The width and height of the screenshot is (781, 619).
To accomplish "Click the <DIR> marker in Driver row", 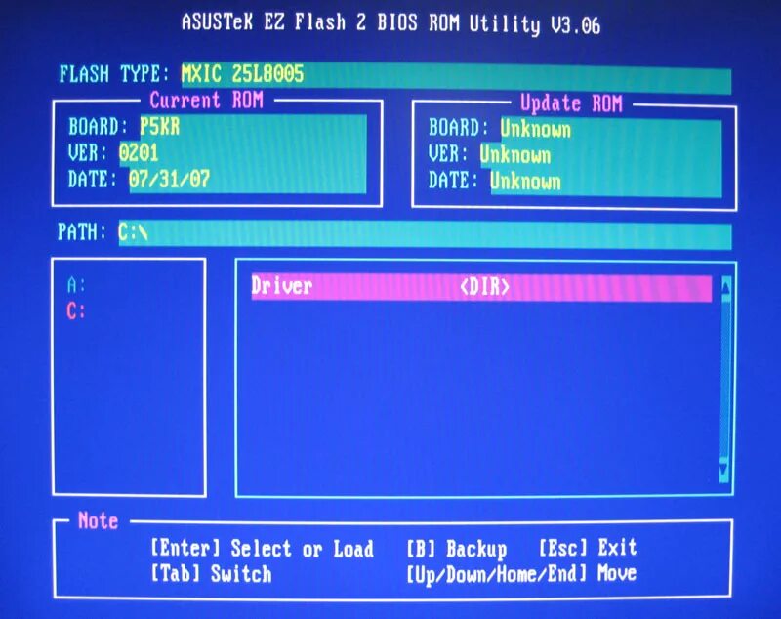I will [x=484, y=287].
